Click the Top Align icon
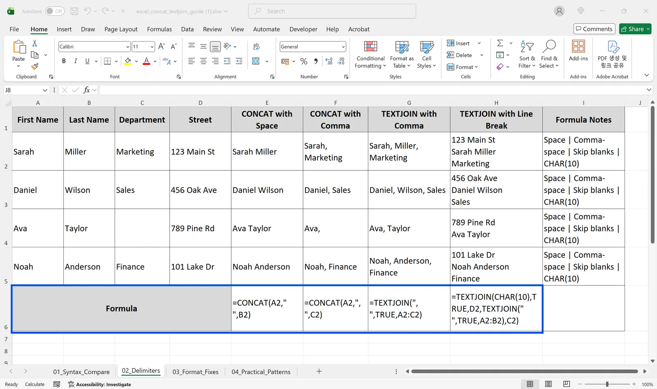Viewport: 657px width, 389px height. [x=191, y=46]
